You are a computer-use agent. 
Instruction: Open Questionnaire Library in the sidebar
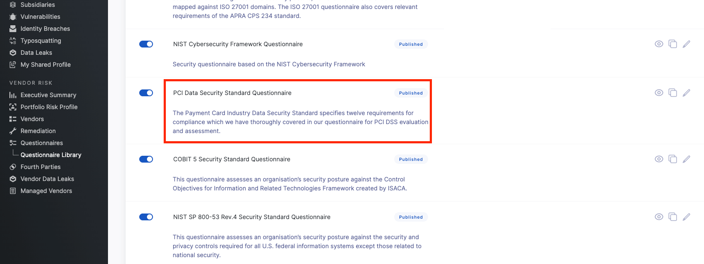[51, 155]
